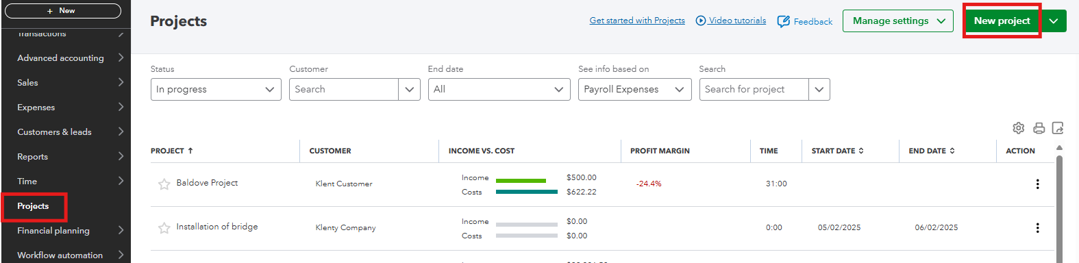
Task: Star the Baldove Project as favorite
Action: point(164,184)
